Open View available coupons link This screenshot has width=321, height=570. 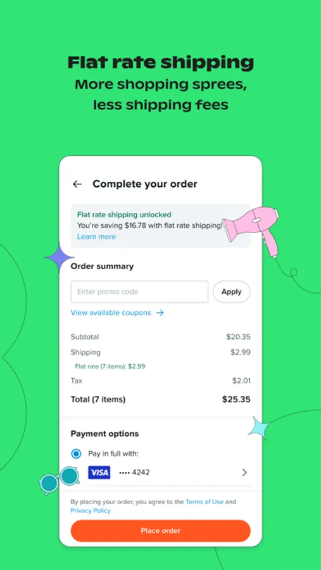tap(111, 313)
